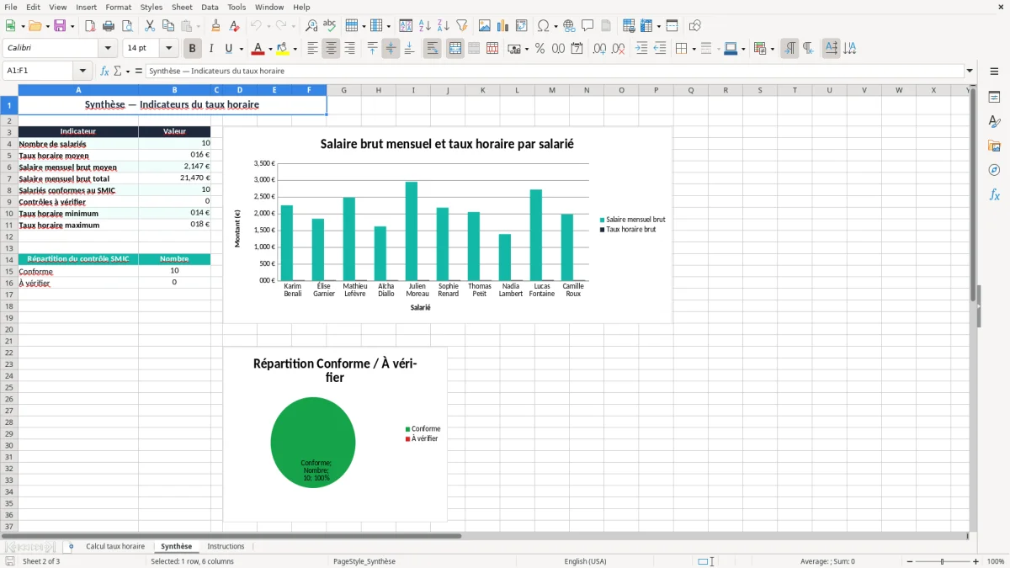Open Background Color dropdown arrow

[295, 49]
